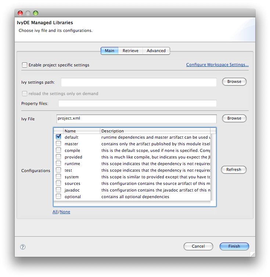Enable project specific settings checkbox
Viewport: 270px width, 277px height.
[x=25, y=65]
